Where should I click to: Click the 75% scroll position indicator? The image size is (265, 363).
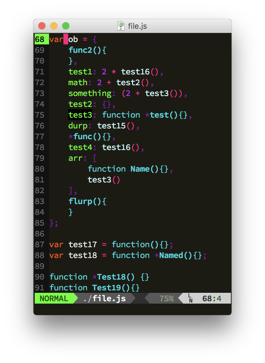tap(166, 298)
